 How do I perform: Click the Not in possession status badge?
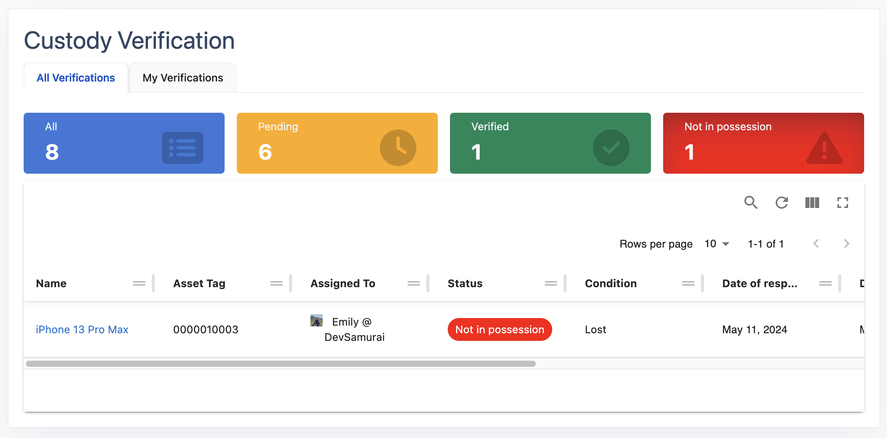pyautogui.click(x=500, y=329)
